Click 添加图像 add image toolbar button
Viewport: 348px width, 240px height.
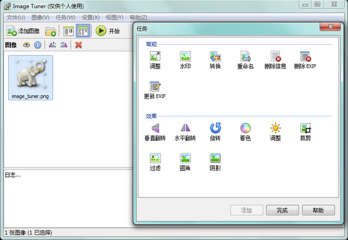pos(23,31)
